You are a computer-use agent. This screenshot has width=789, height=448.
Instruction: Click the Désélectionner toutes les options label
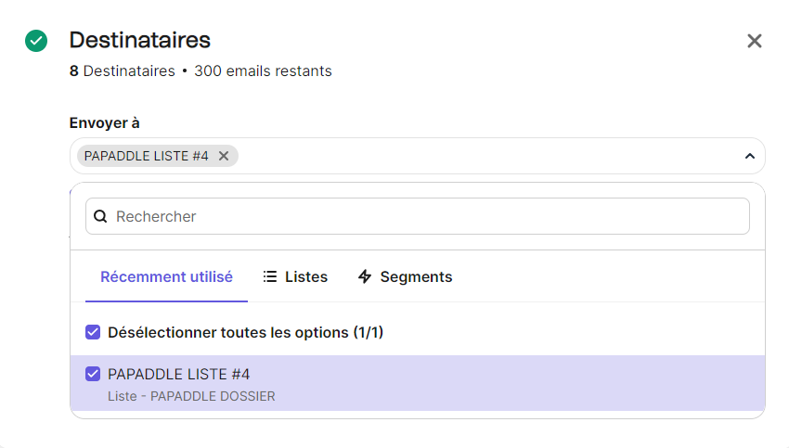[x=245, y=332]
